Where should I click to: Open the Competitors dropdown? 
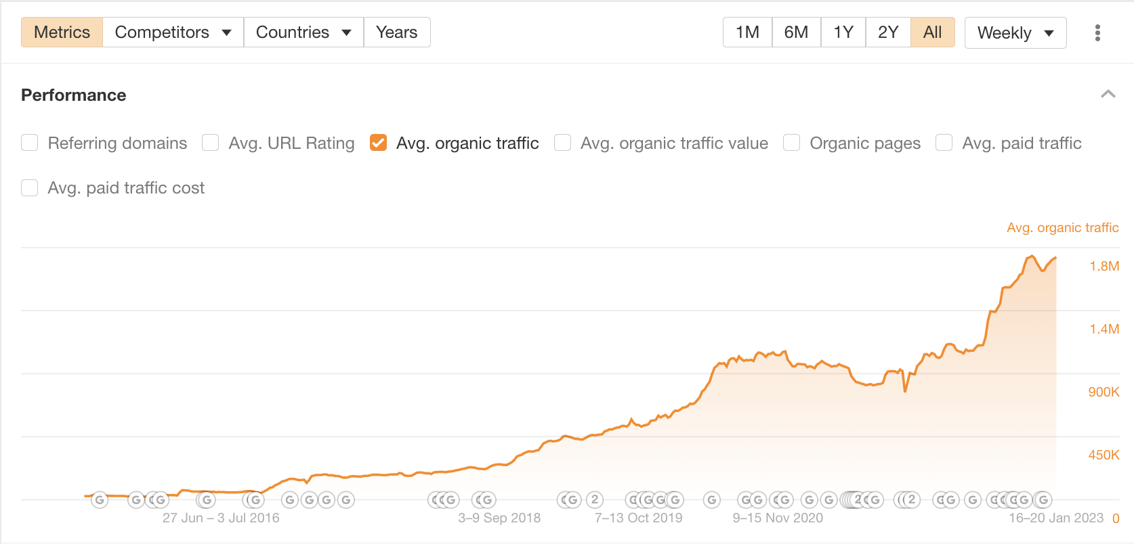[172, 32]
